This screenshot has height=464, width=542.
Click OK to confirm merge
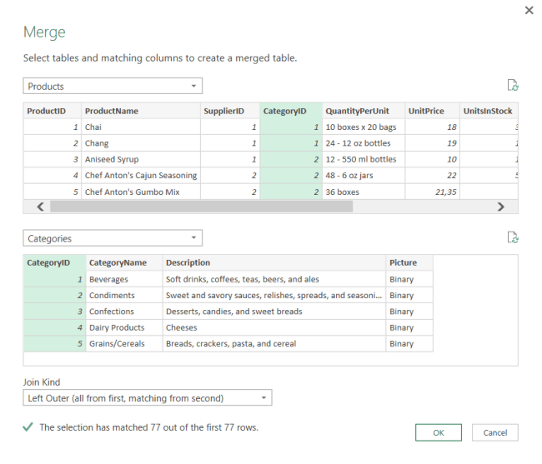(439, 432)
